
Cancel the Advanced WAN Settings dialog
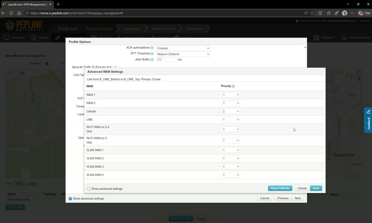302,188
